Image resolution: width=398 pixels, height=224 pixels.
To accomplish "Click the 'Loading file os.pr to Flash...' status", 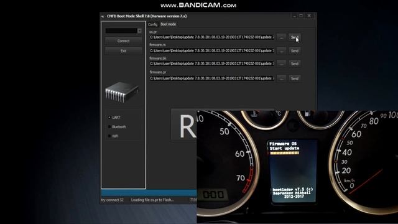I will (152, 200).
